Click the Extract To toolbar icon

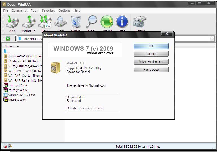(29, 22)
